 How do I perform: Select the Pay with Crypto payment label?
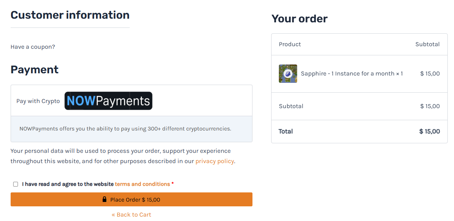click(38, 101)
